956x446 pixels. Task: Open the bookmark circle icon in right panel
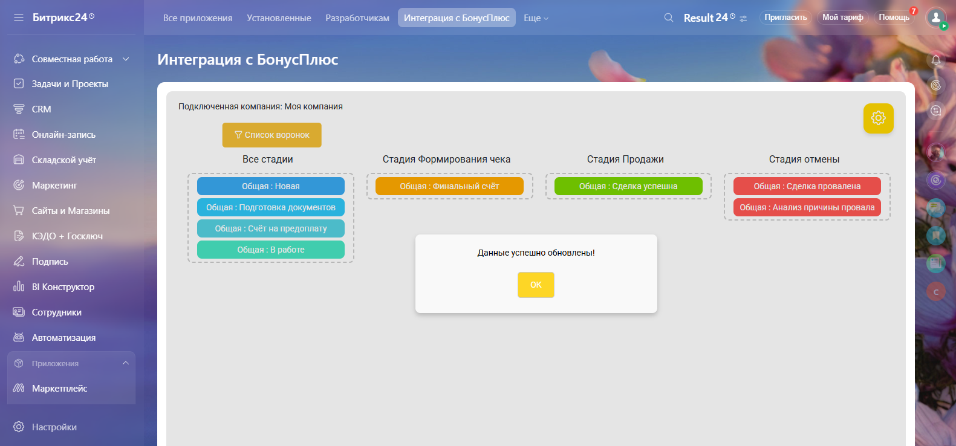coord(936,236)
